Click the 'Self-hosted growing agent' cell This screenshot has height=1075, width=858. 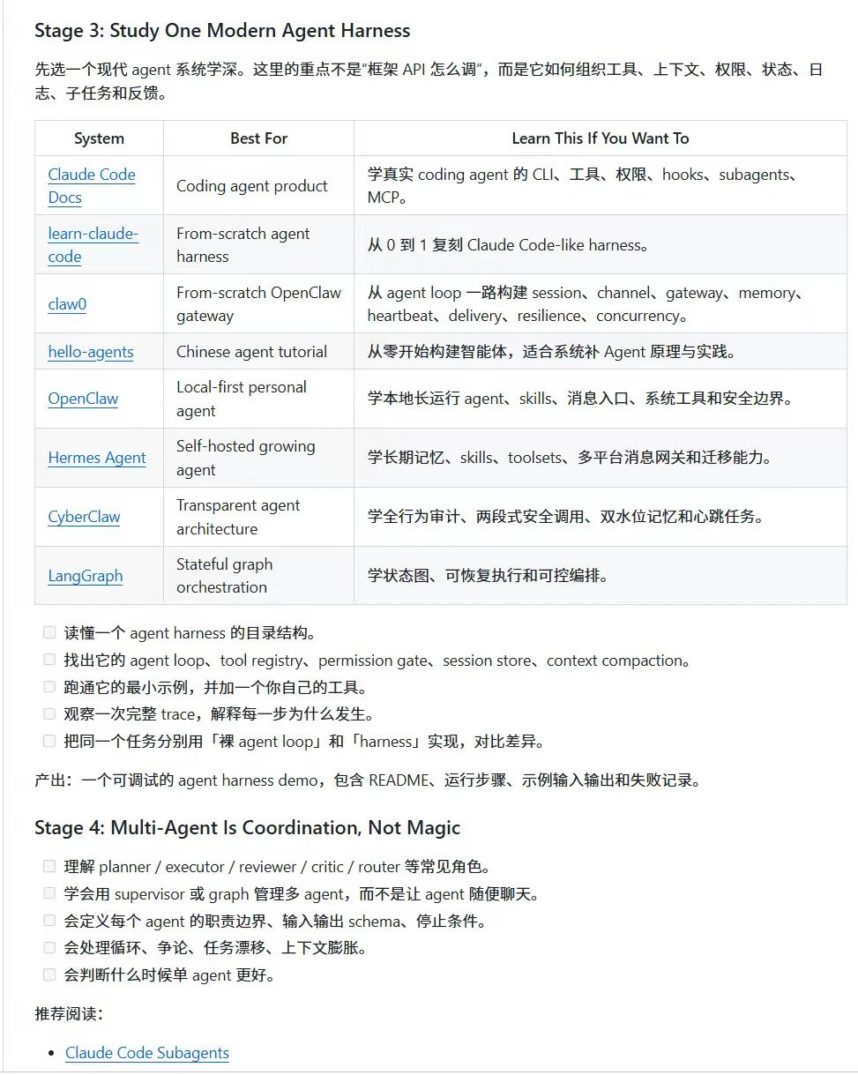(x=259, y=458)
